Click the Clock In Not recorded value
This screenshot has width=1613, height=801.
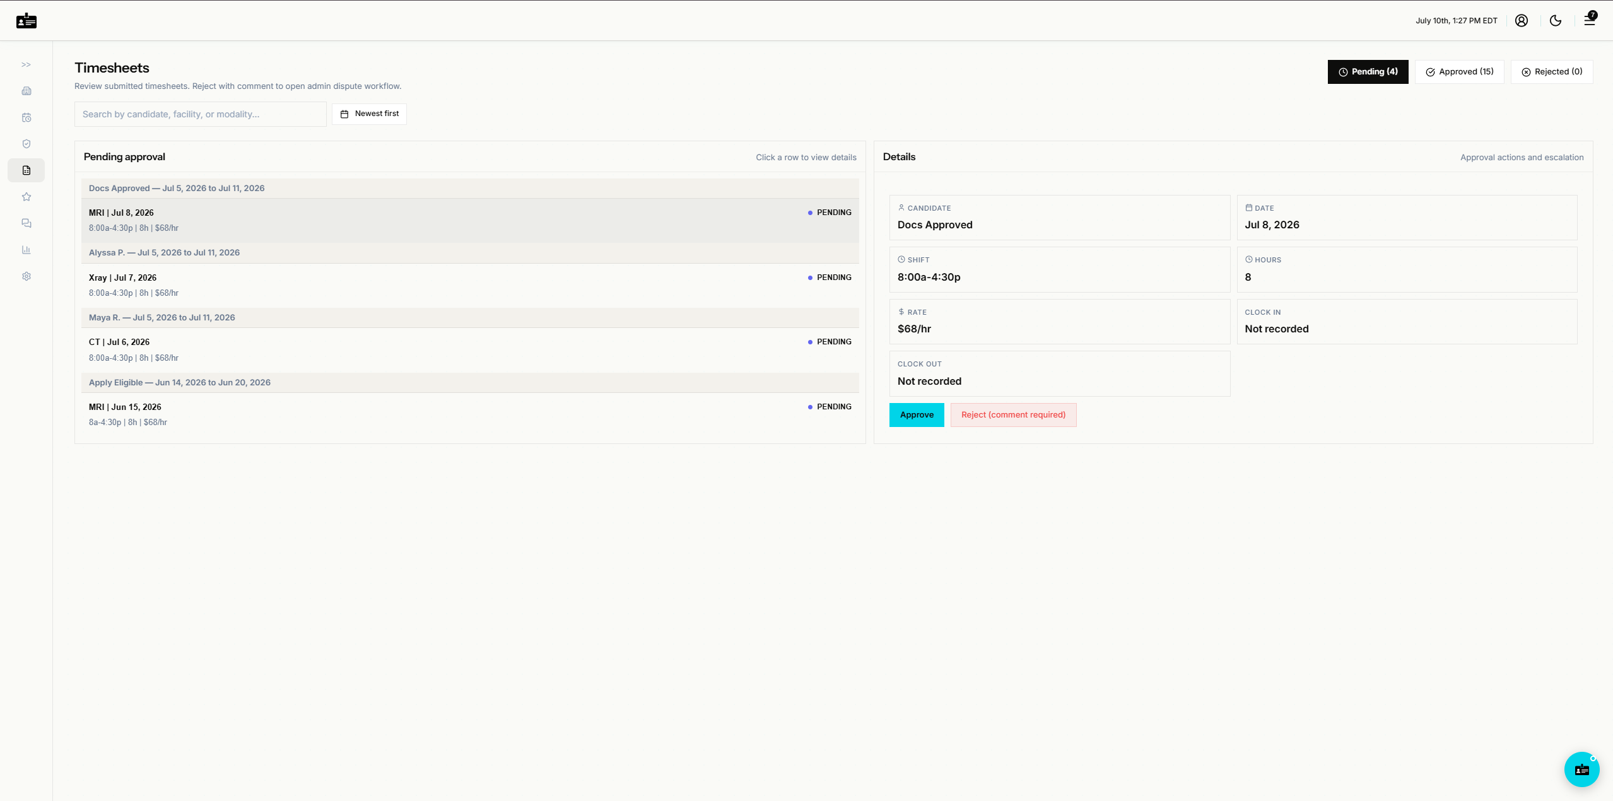point(1276,329)
